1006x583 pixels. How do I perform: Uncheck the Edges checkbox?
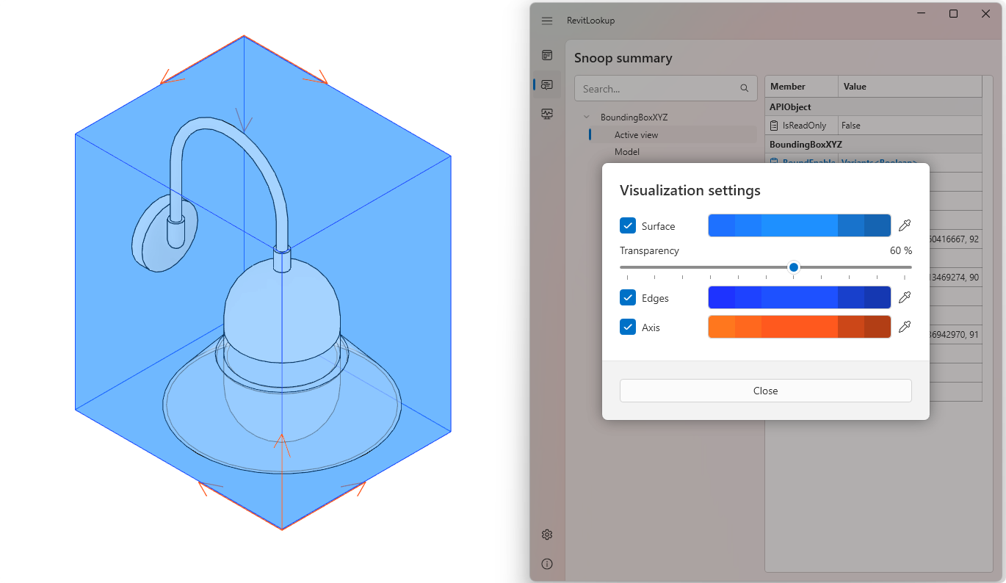[x=628, y=297]
